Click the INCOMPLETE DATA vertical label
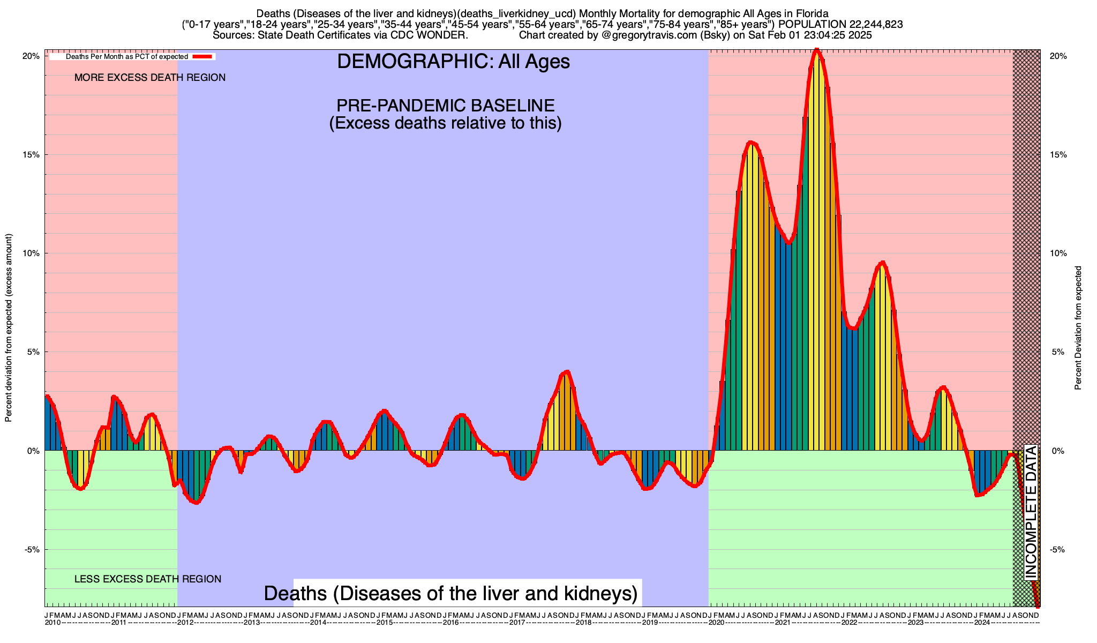Image resolution: width=1097 pixels, height=643 pixels. click(x=1031, y=512)
